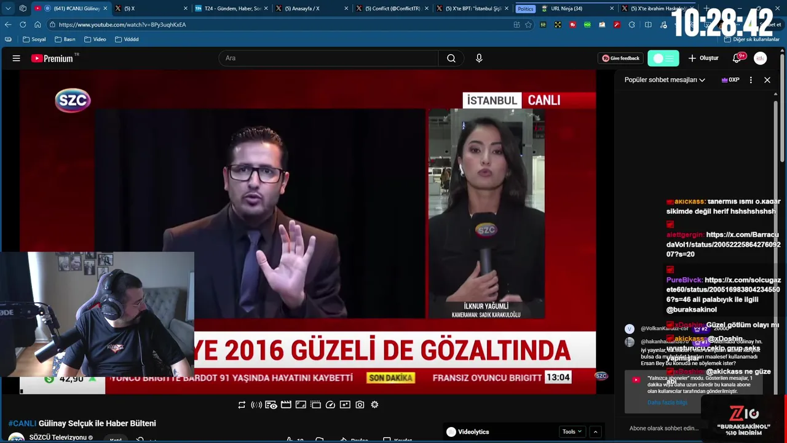Click the browser home button

tap(38, 25)
